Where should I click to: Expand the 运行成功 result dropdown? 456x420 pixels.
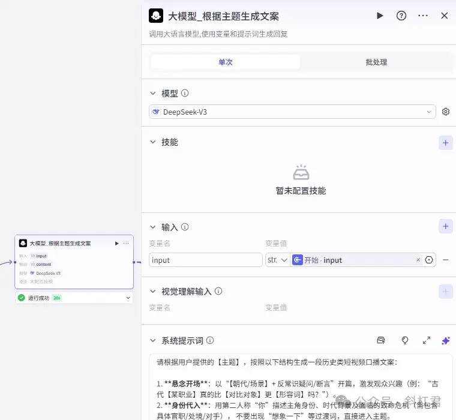click(128, 298)
